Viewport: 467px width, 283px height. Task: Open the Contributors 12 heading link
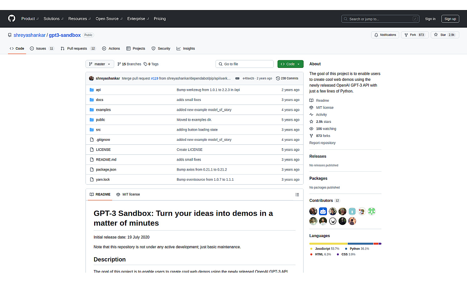tap(324, 200)
